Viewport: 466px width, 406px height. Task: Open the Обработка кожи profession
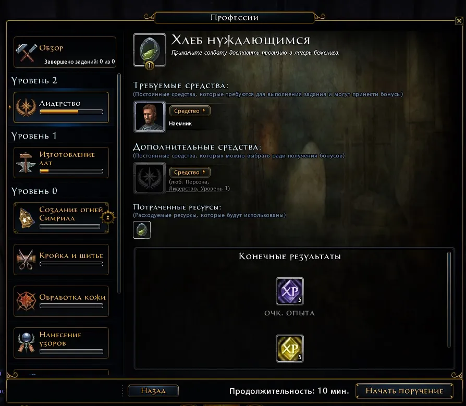[x=61, y=301]
